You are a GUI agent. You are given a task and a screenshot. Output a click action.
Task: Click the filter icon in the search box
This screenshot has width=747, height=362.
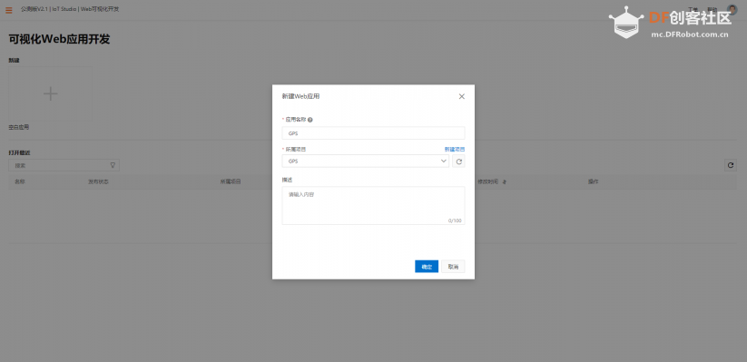(113, 165)
